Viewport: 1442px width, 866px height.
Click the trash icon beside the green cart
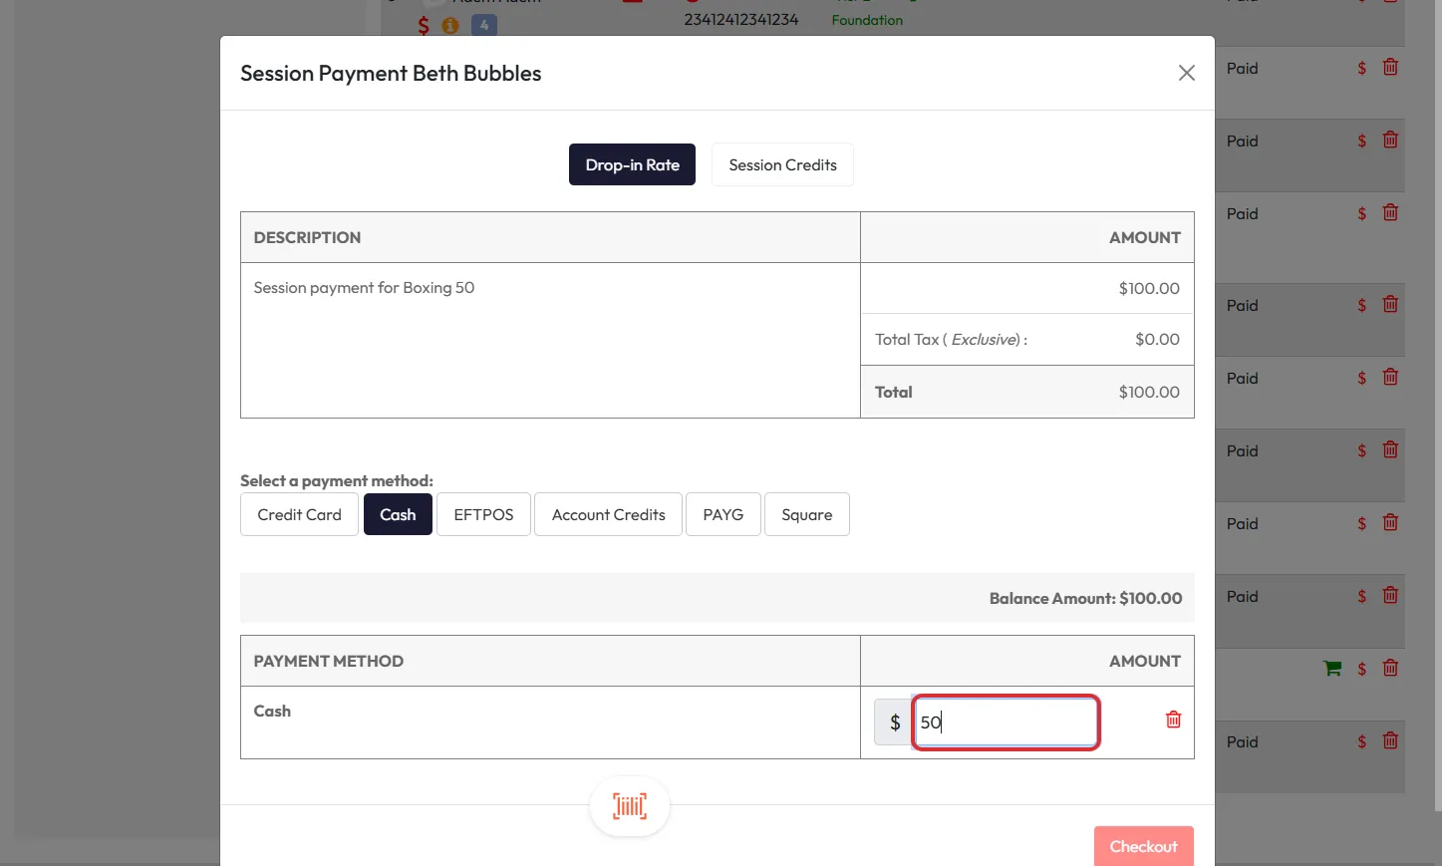point(1390,668)
